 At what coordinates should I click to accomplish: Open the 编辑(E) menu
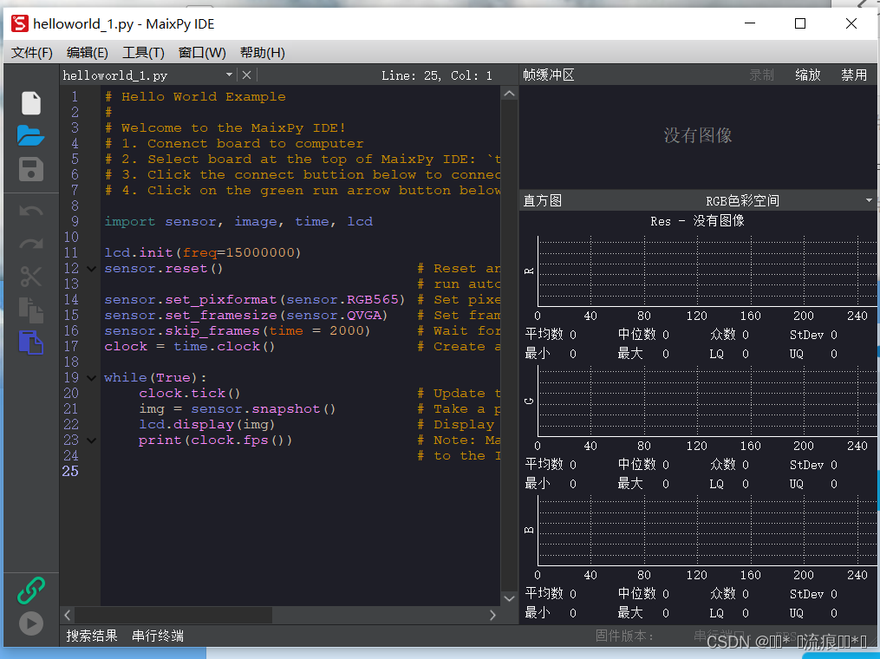(87, 53)
